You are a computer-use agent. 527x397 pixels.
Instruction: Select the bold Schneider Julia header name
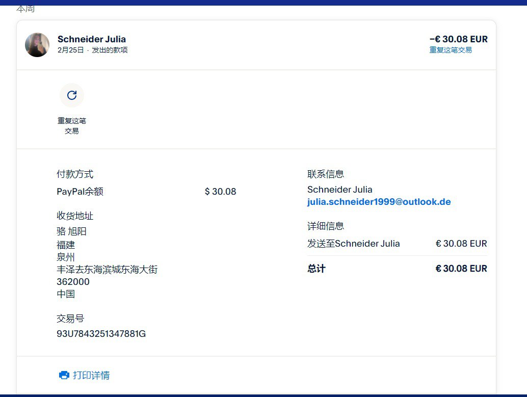click(x=92, y=39)
